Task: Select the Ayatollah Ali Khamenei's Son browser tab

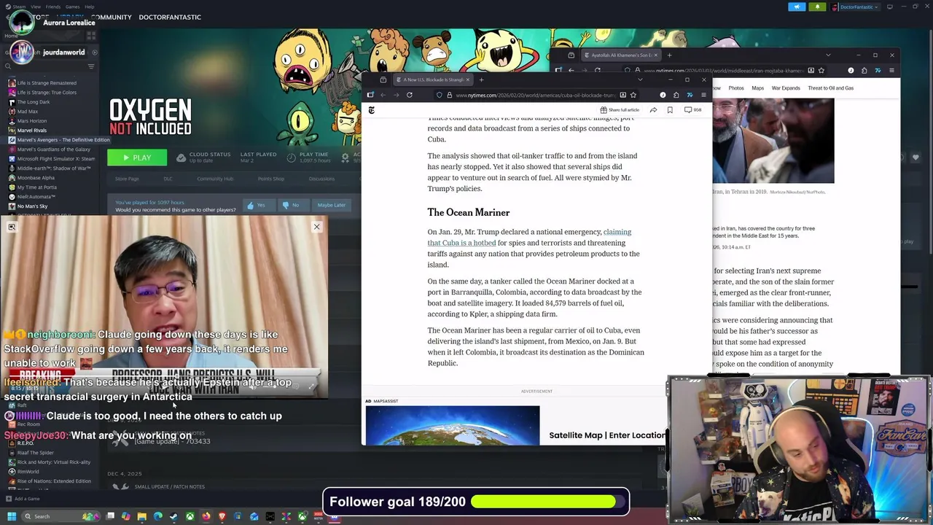Action: (620, 55)
